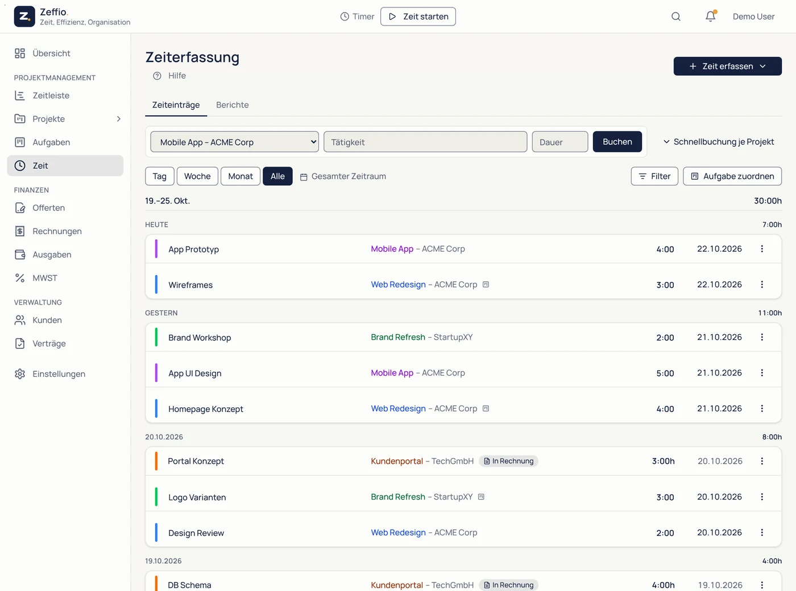796x591 pixels.
Task: Click Aufgabe zuordnen button
Action: (732, 176)
